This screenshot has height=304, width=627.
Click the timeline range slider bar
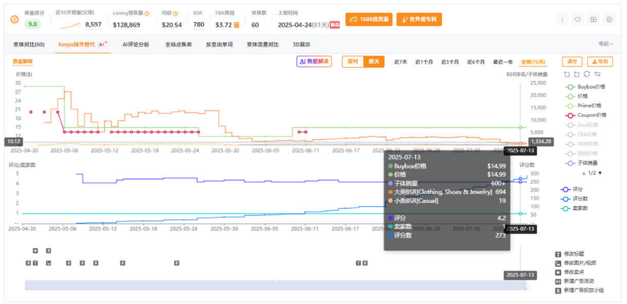coord(275,286)
